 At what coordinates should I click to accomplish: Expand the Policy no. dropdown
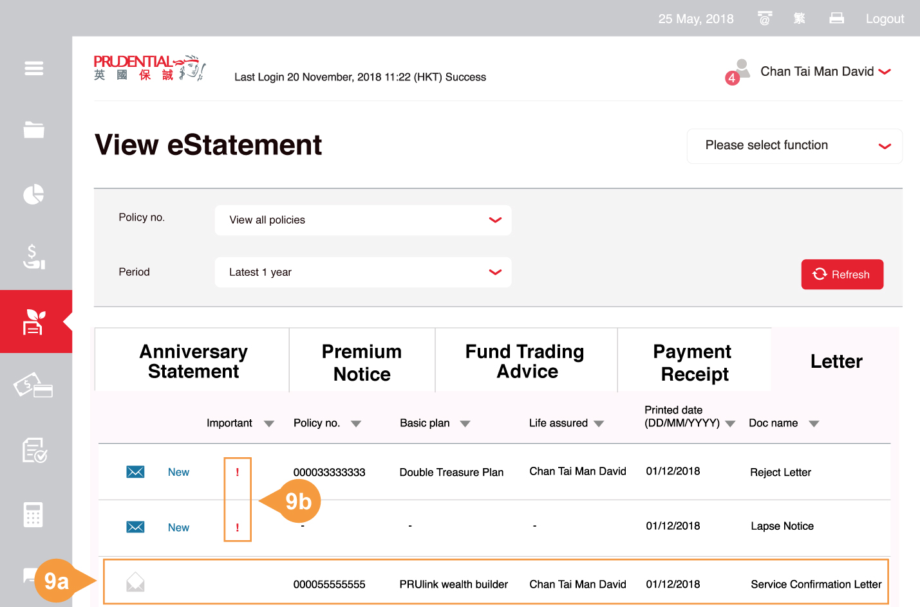(363, 220)
